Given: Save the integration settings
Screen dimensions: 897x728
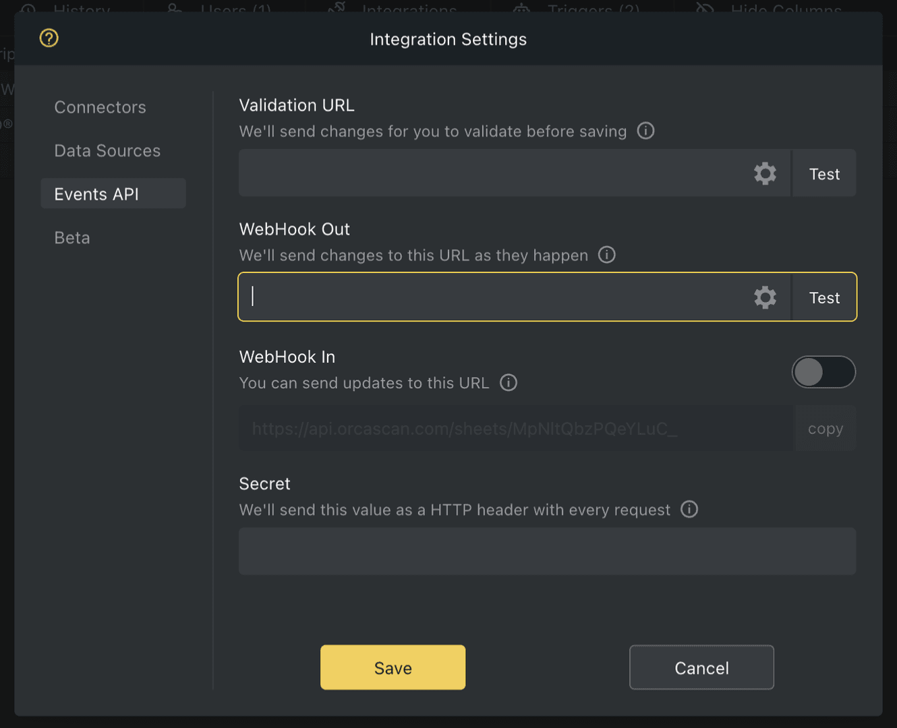Looking at the screenshot, I should [393, 667].
